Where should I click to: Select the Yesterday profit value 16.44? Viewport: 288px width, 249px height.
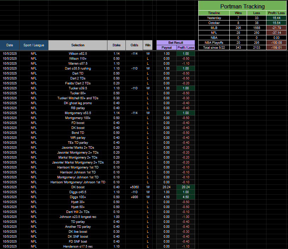pos(276,18)
